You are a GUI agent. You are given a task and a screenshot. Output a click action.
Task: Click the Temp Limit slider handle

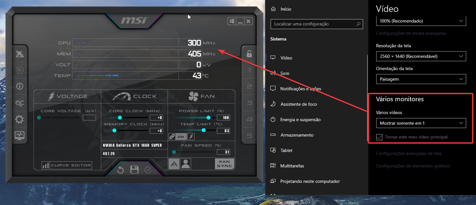tap(204, 130)
